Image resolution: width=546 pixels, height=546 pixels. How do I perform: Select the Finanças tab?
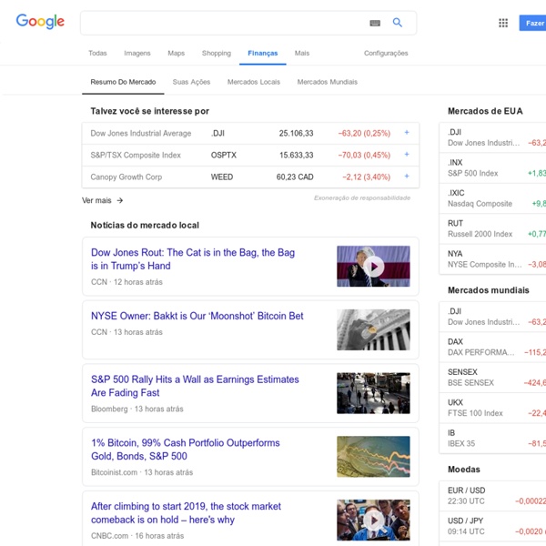[x=263, y=54]
